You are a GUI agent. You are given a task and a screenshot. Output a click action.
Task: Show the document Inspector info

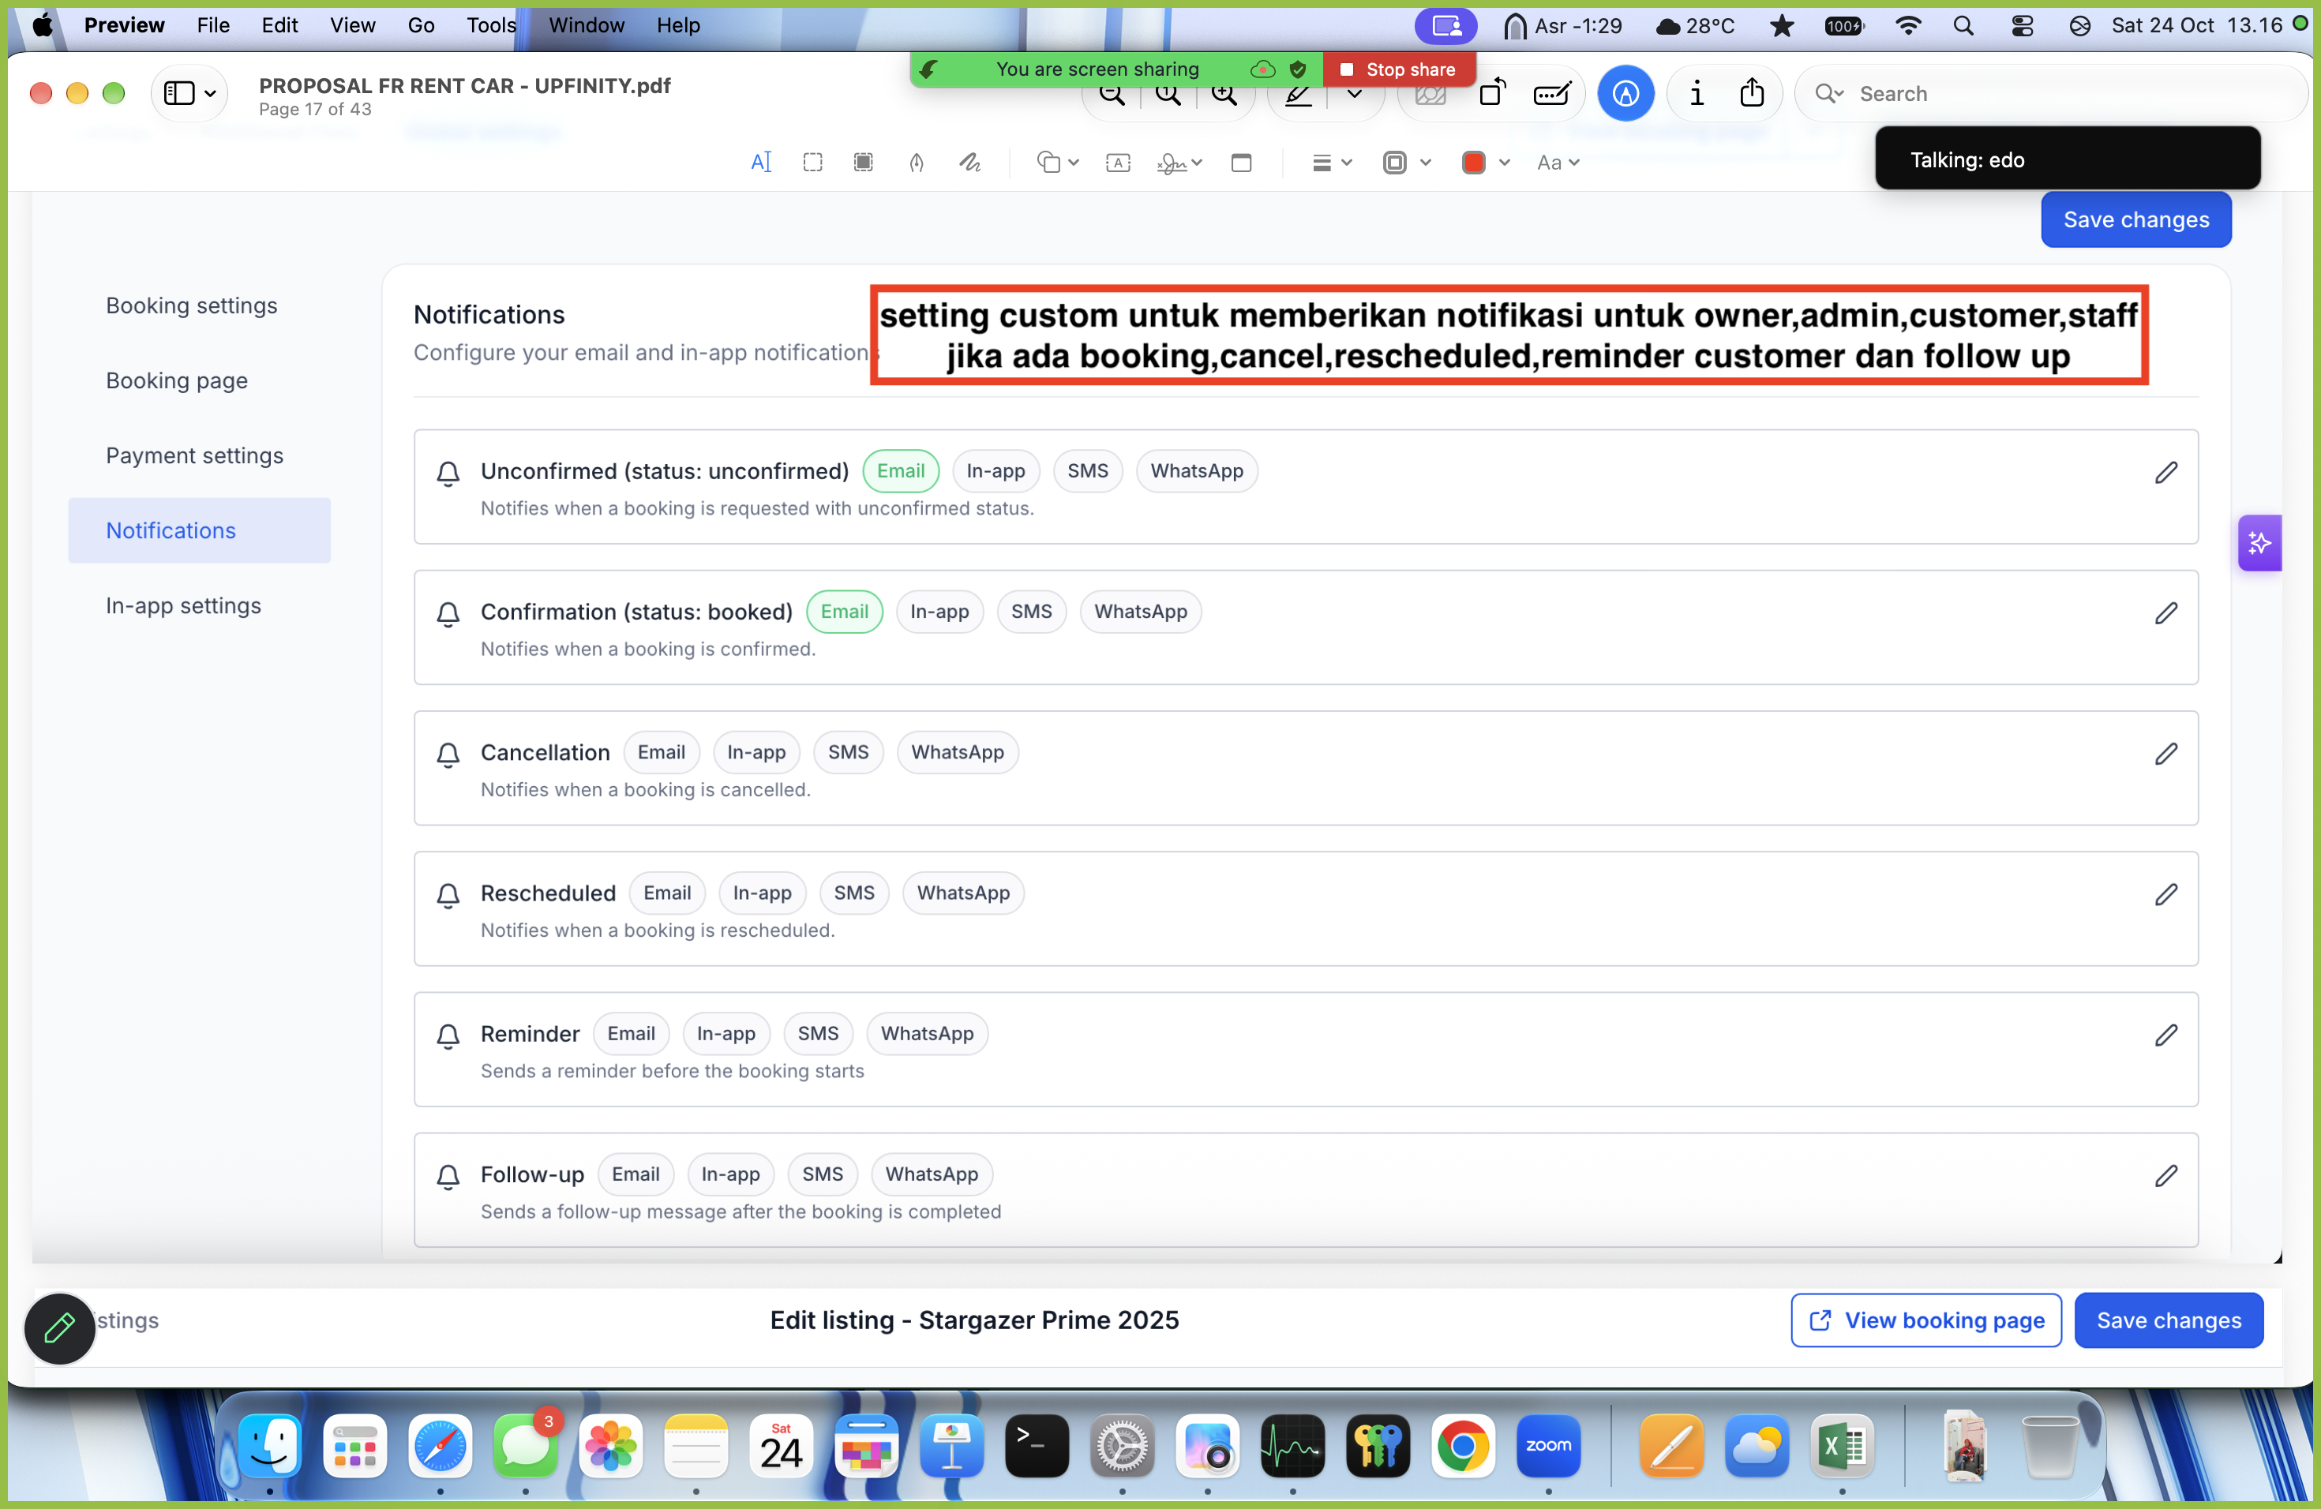tap(1697, 92)
